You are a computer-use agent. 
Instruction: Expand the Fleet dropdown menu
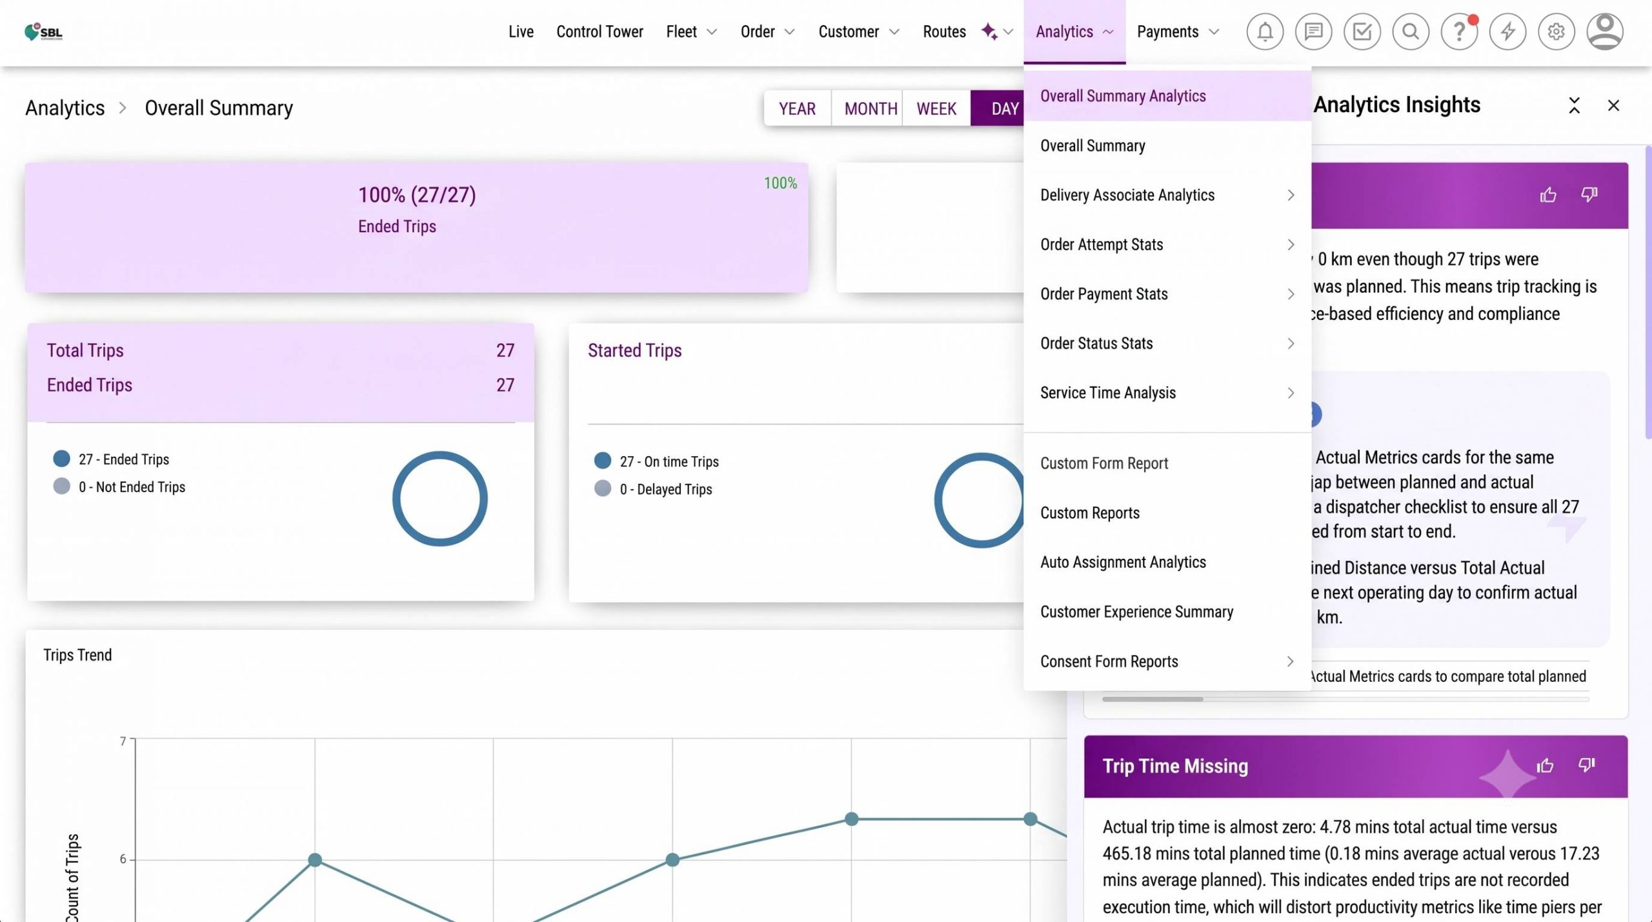(x=691, y=32)
